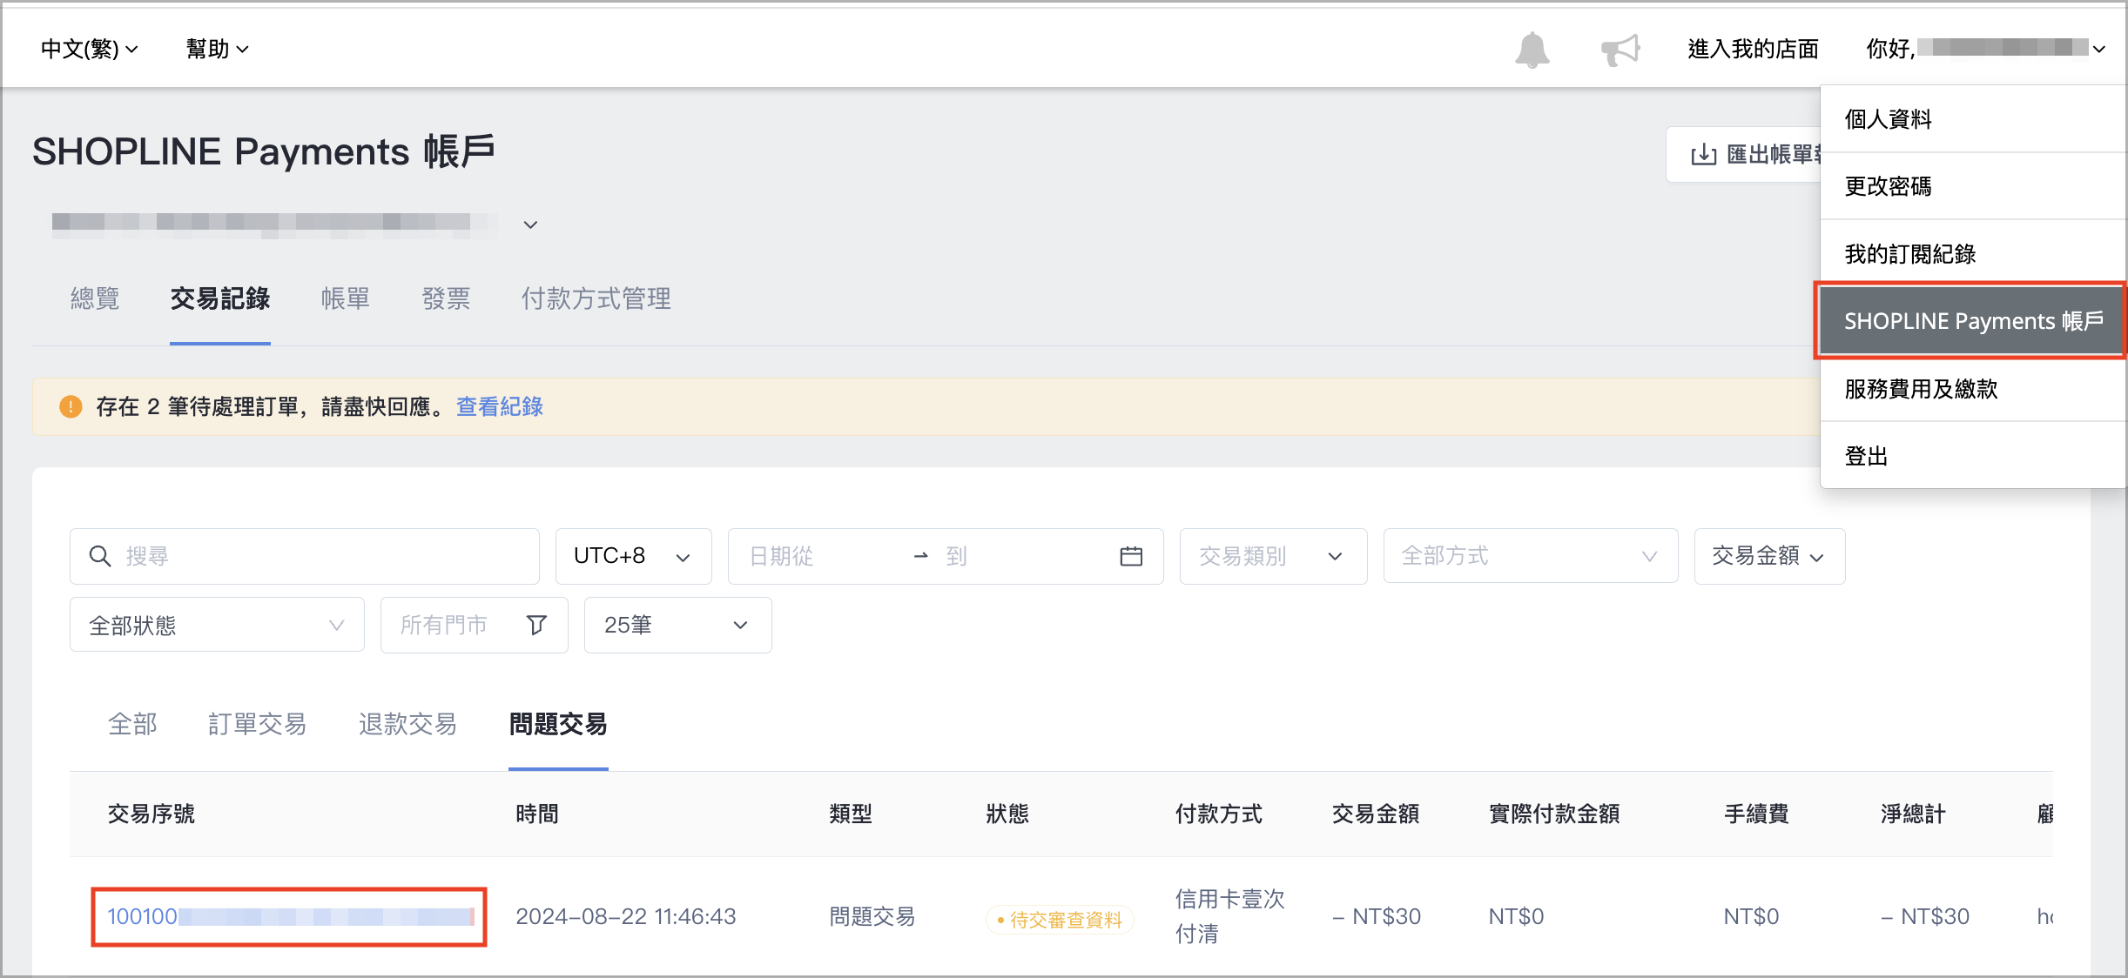Screen dimensions: 2128x978
Task: Click the export download icon
Action: coord(1703,155)
